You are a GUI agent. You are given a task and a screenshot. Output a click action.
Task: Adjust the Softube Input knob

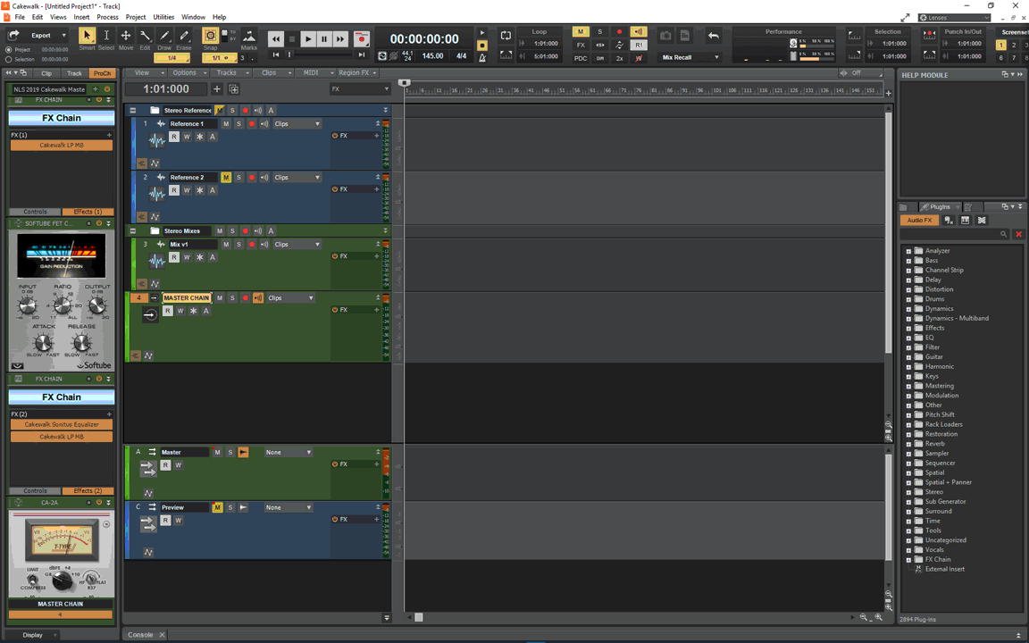pos(27,305)
